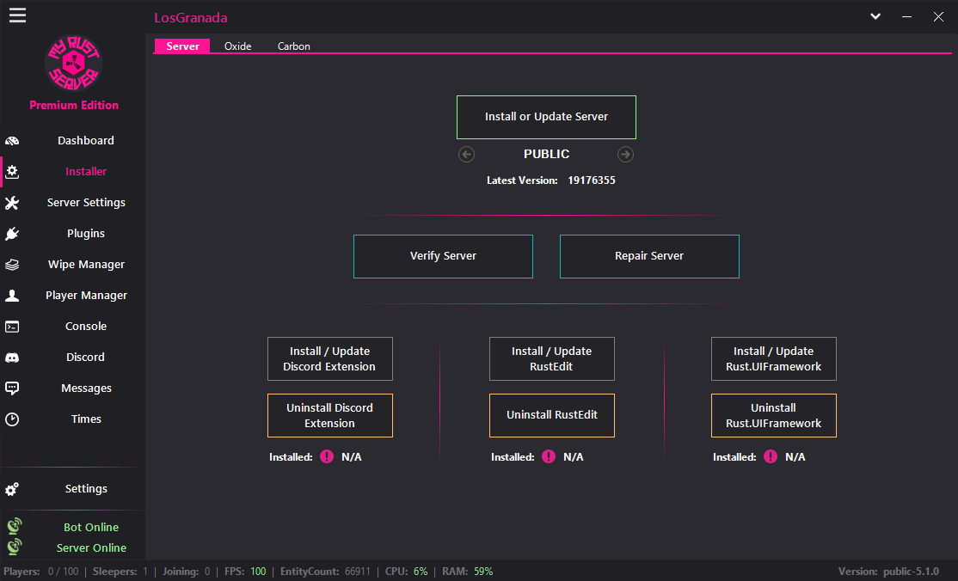Open the Times page
958x581 pixels.
(85, 419)
